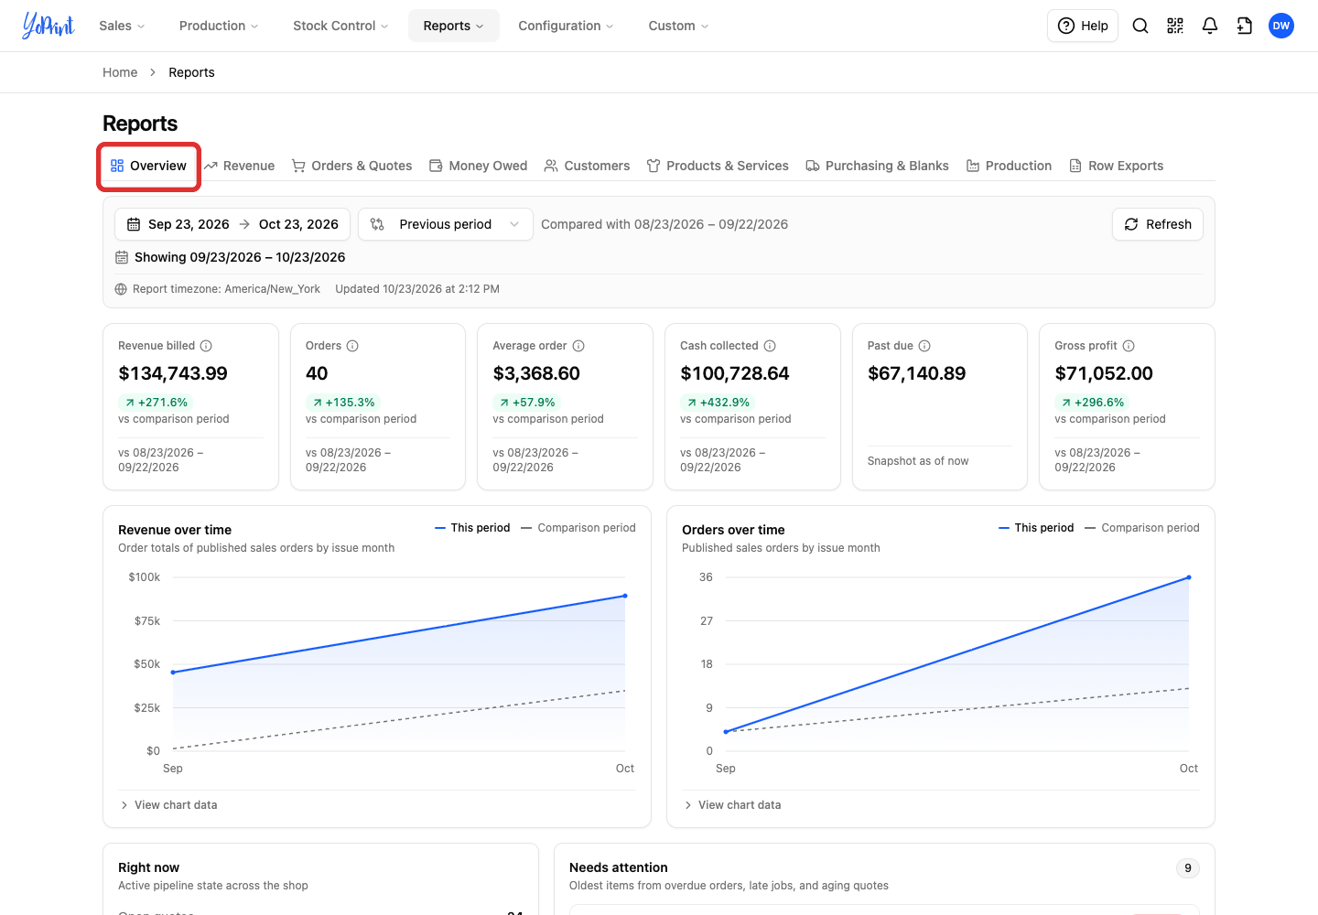Open the QR code scanner icon
Image resolution: width=1318 pixels, height=915 pixels.
[1175, 26]
